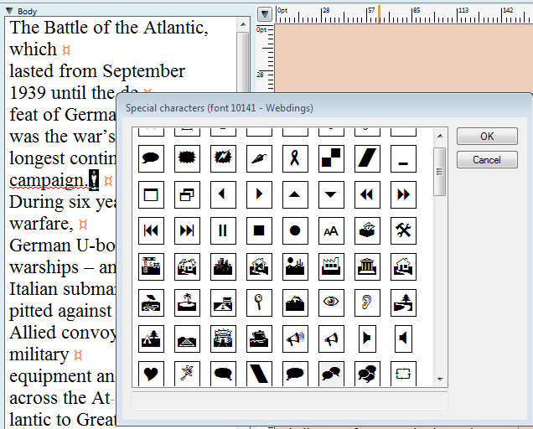This screenshot has height=429, width=533.
Task: Select the fast-forward double-arrow character
Action: (x=403, y=194)
